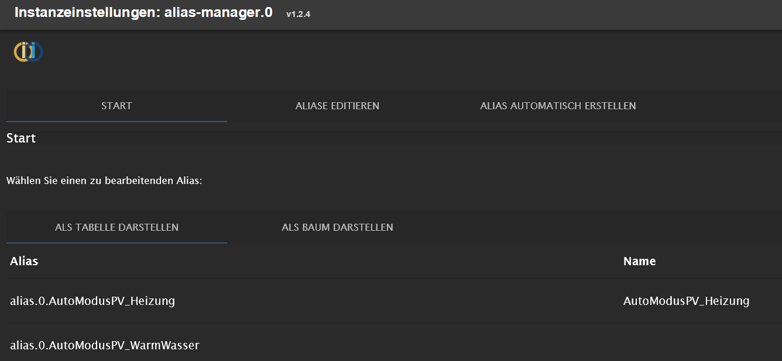Choose the alias.0.AutoModusPV_WarmWasser row
The height and width of the screenshot is (361, 782).
pos(105,345)
